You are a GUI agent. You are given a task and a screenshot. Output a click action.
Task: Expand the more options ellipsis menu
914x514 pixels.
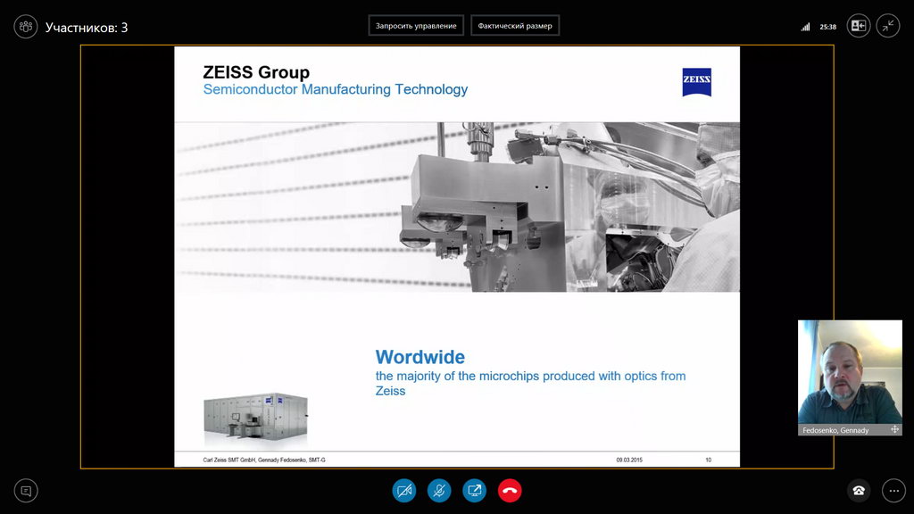893,490
